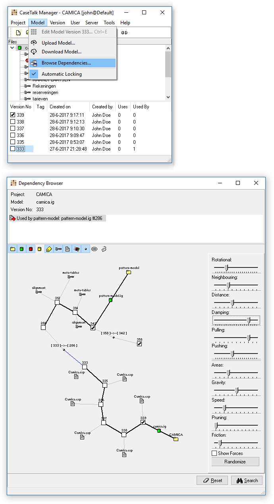The height and width of the screenshot is (504, 274).
Task: Click the Randomize button
Action: (235, 462)
